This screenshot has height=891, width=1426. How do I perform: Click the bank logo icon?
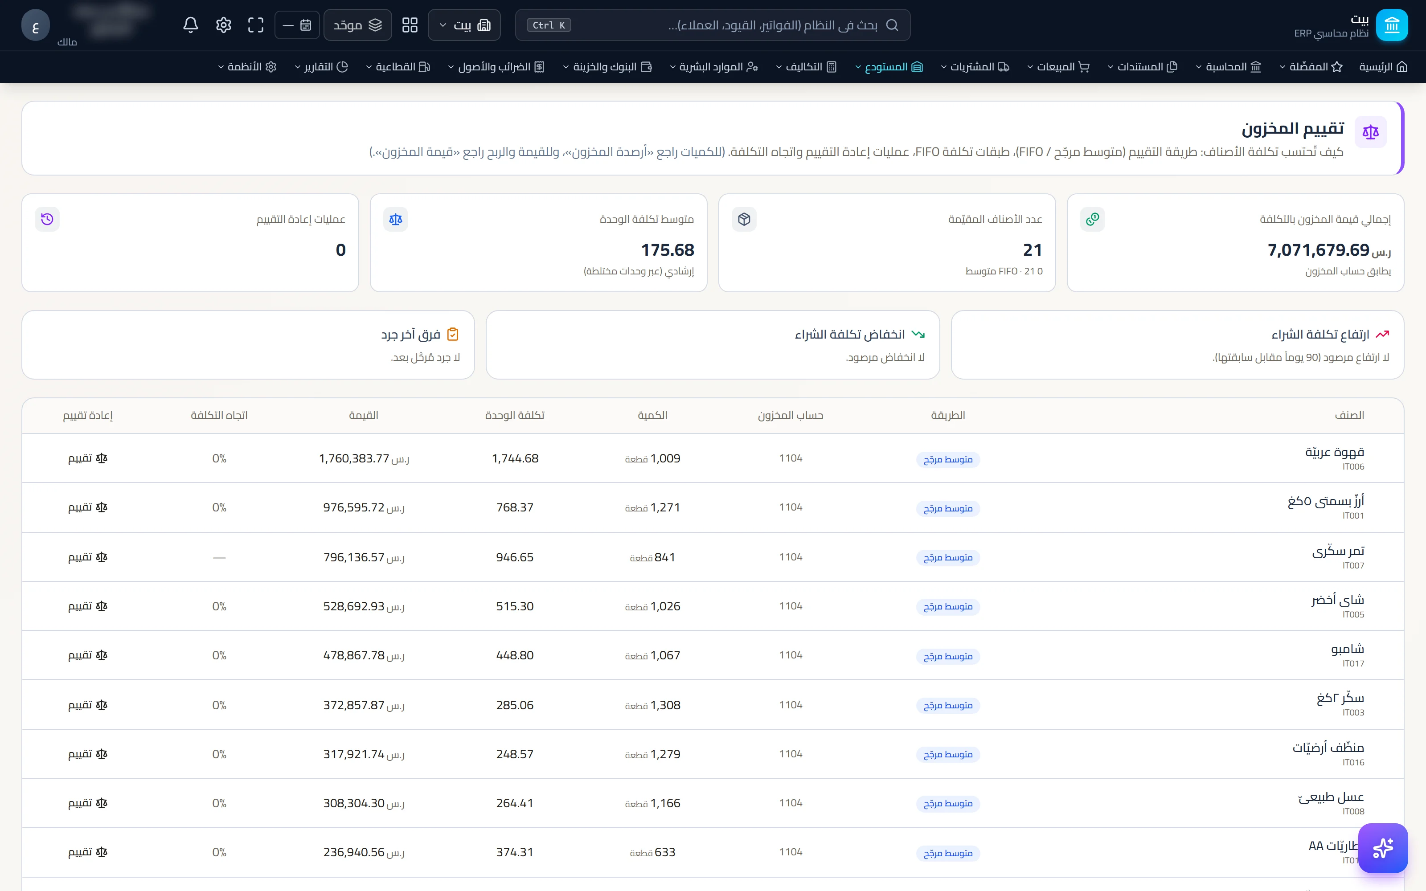pyautogui.click(x=1392, y=25)
